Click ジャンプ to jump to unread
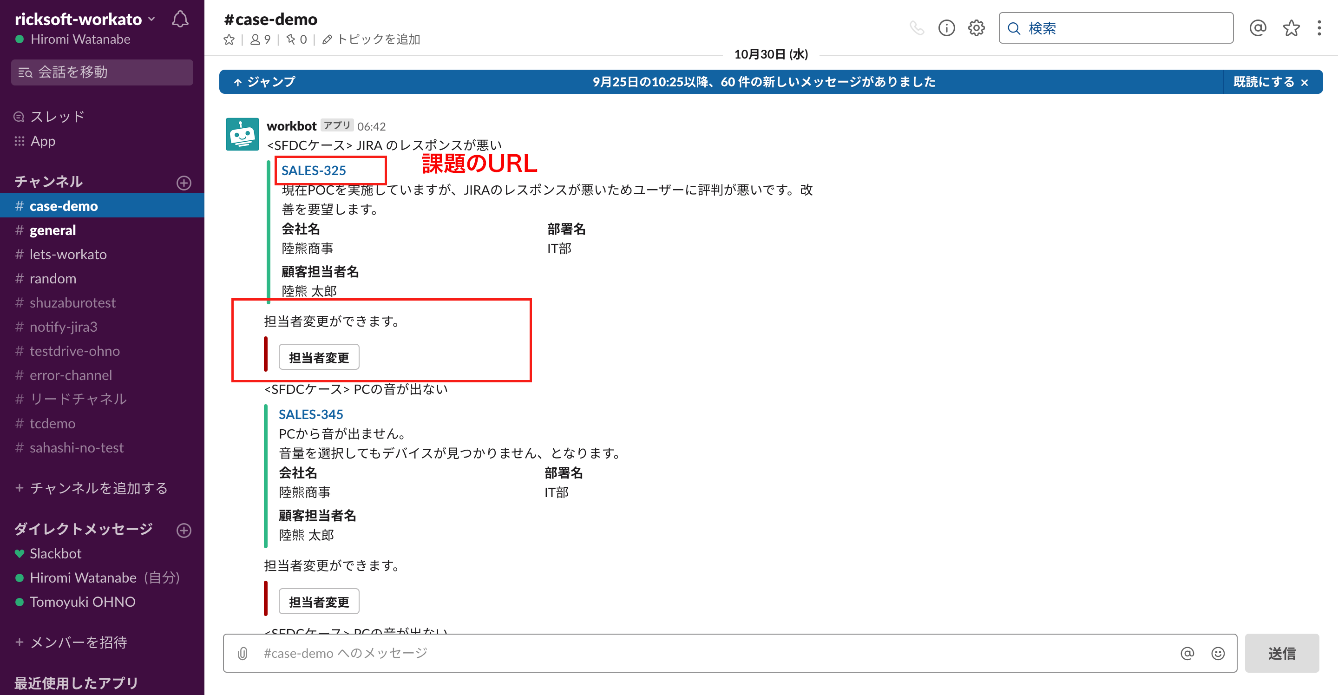Viewport: 1338px width, 695px height. coord(264,82)
